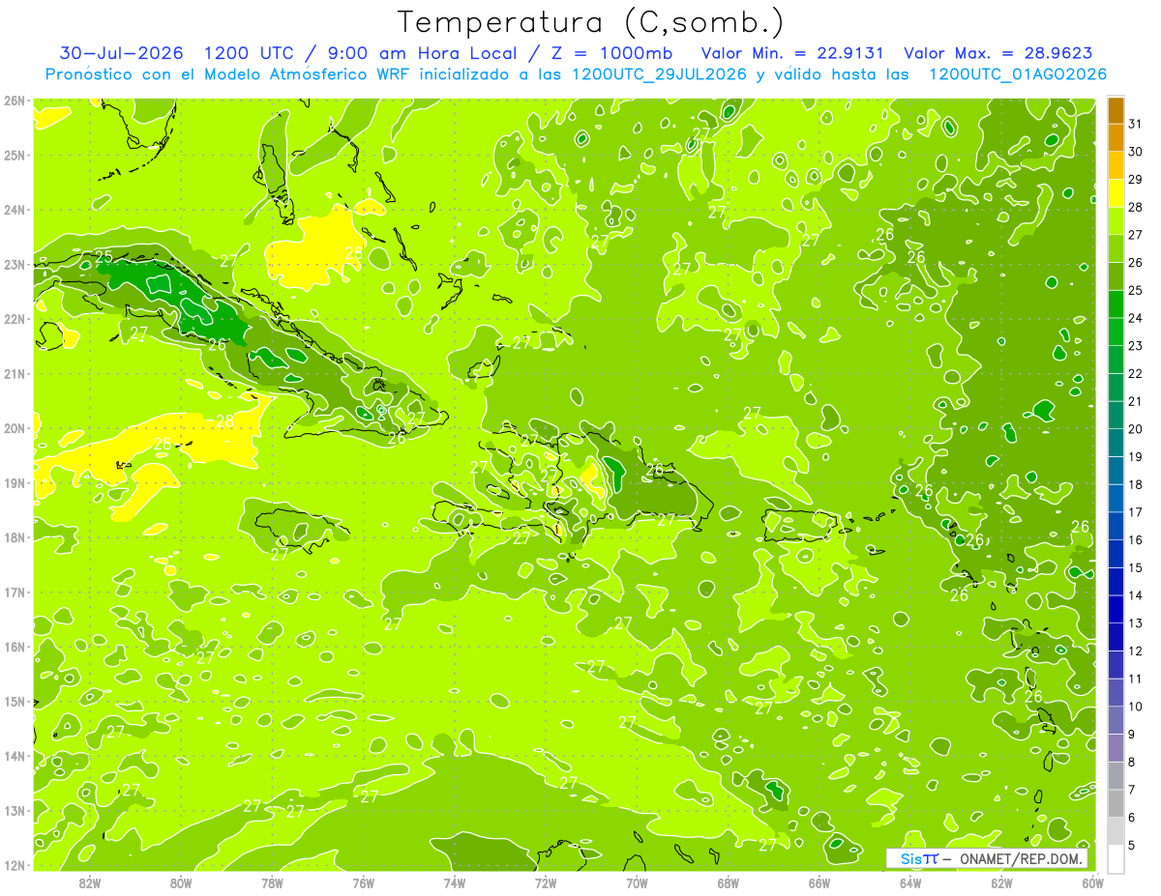This screenshot has width=1161, height=896.
Task: Click the orange-yellow 29–30 legend swatch
Action: pos(1116,165)
